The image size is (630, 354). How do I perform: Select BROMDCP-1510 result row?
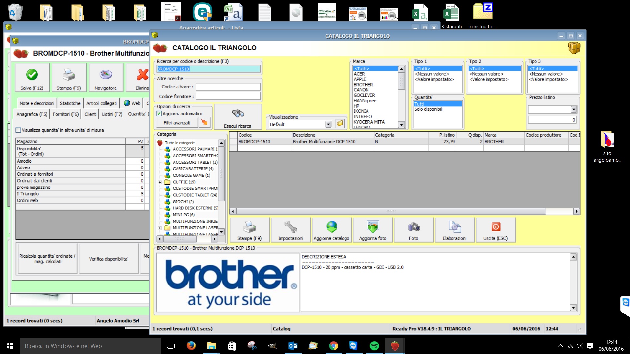coord(404,142)
